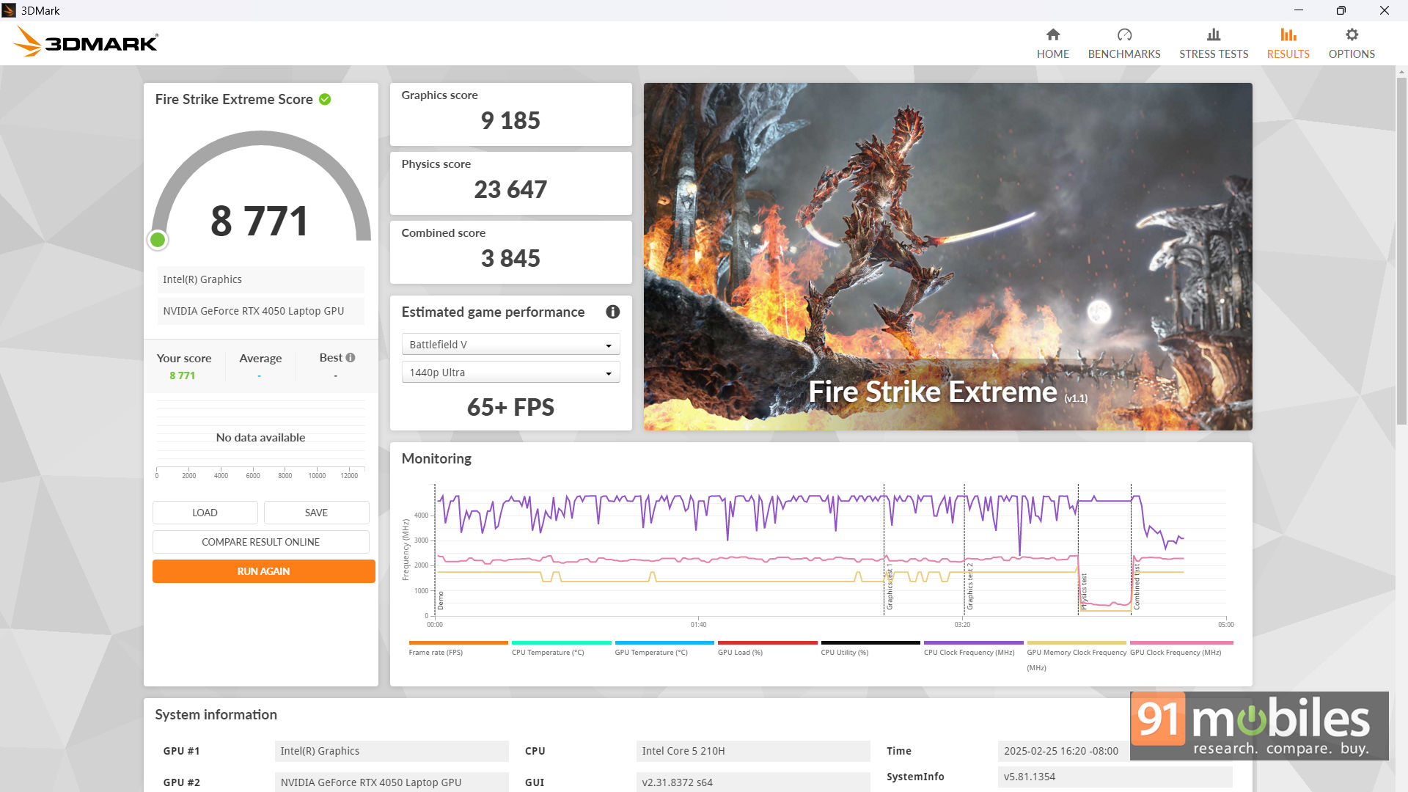Click the green validation checkmark icon
The width and height of the screenshot is (1408, 792).
[x=325, y=99]
